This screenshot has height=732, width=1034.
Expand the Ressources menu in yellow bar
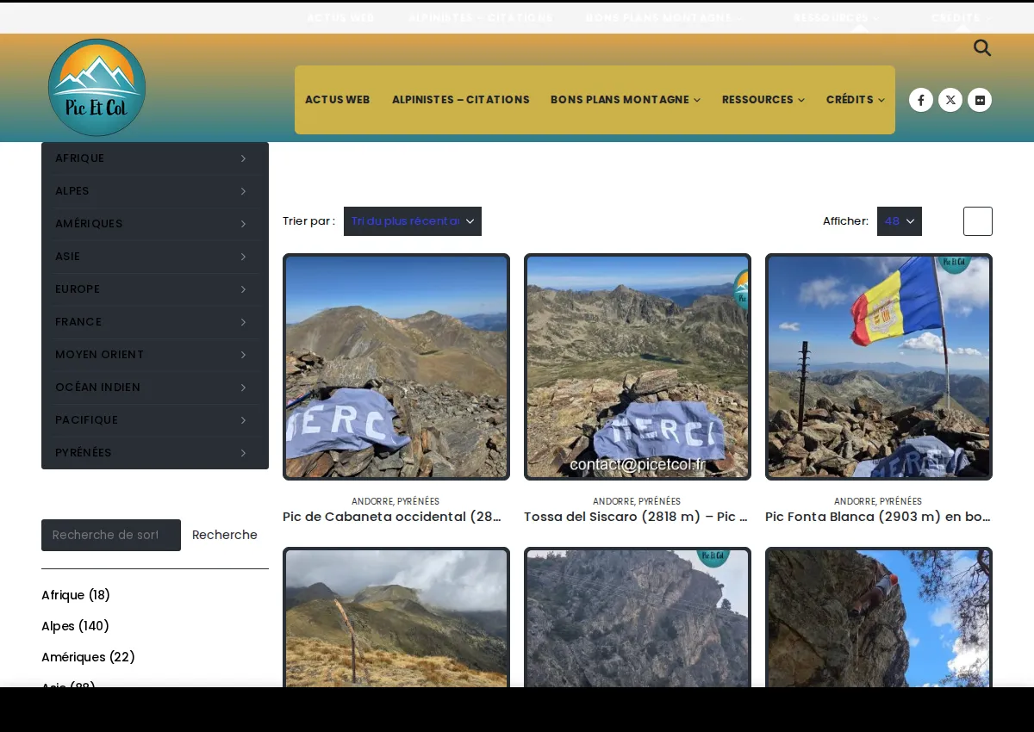(x=763, y=100)
